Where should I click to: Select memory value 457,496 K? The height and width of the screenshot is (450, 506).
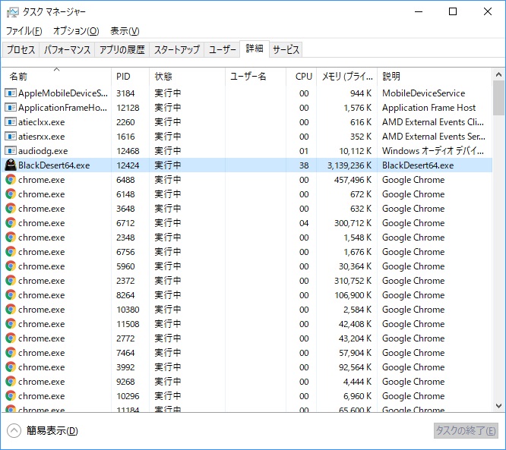pos(353,180)
